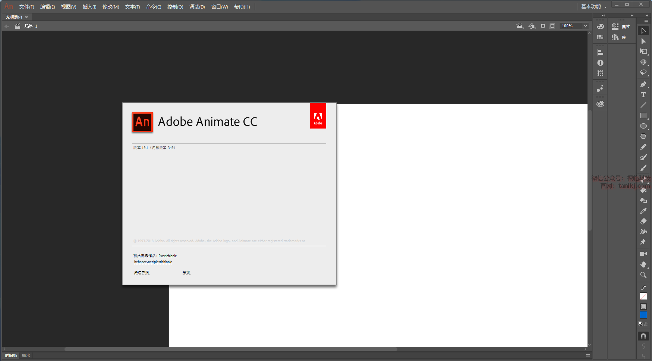Open the stroke color swatch
This screenshot has height=361, width=652.
643,296
